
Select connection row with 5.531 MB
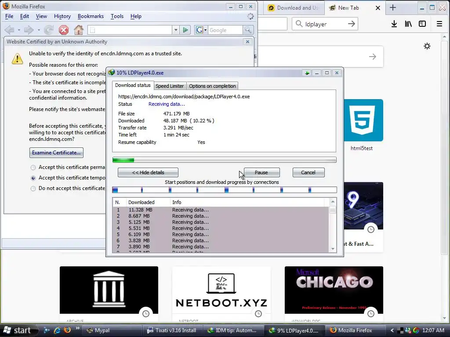click(x=221, y=228)
